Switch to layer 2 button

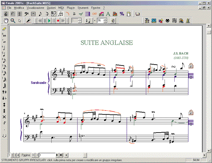12,155
